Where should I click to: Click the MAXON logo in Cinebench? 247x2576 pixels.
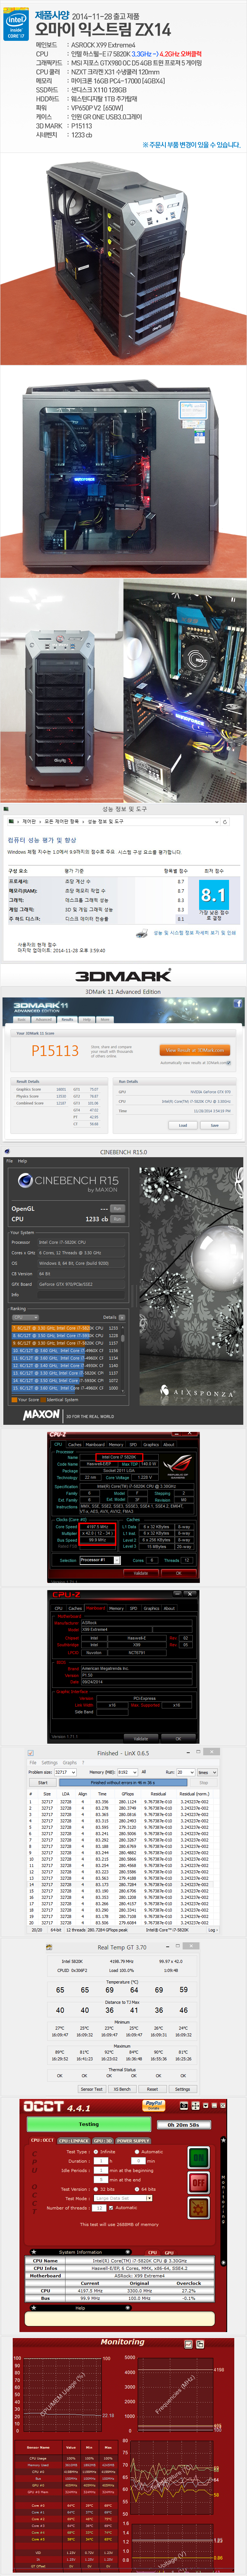point(42,1415)
